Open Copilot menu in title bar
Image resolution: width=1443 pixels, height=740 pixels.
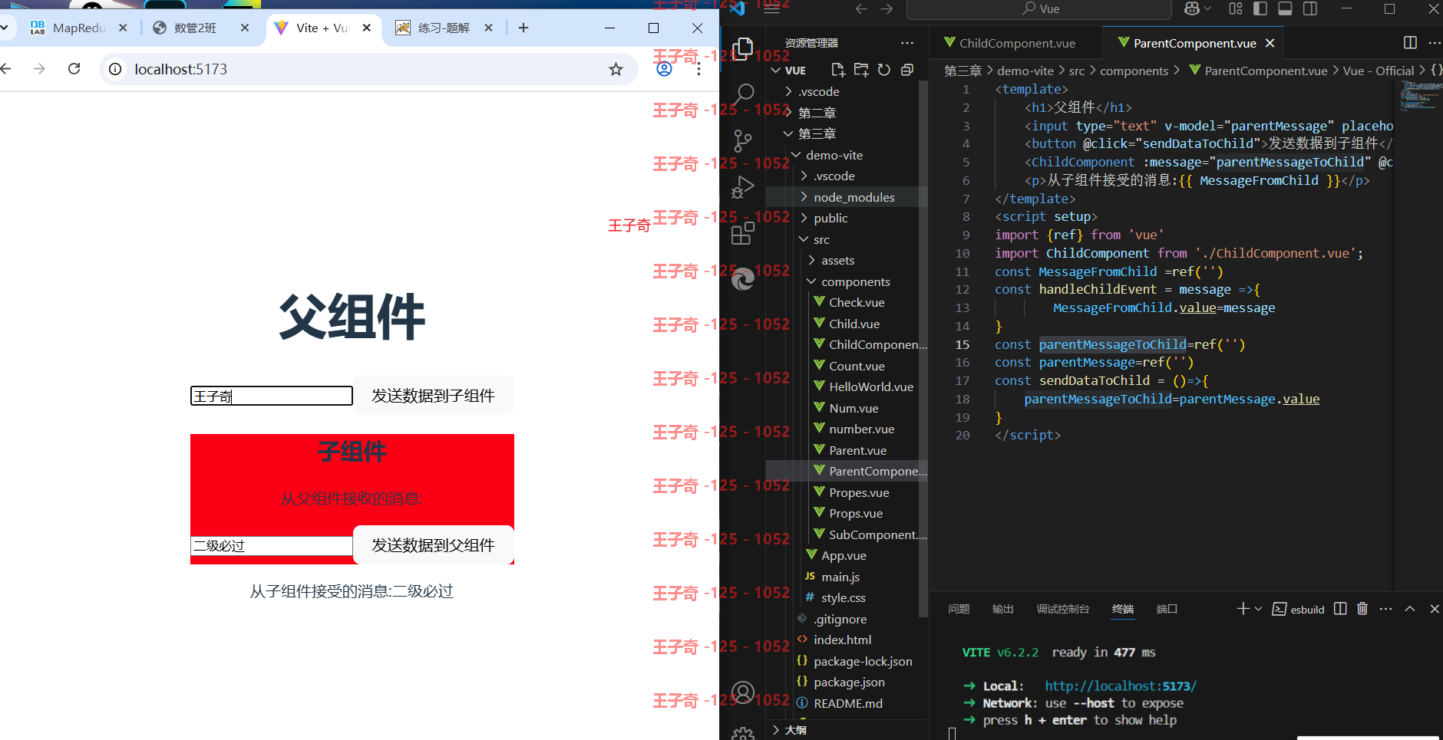pos(1197,9)
